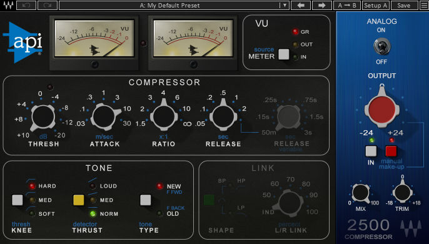Image resolution: width=429 pixels, height=244 pixels.
Task: Click the green Shape button in Link
Action: [209, 200]
